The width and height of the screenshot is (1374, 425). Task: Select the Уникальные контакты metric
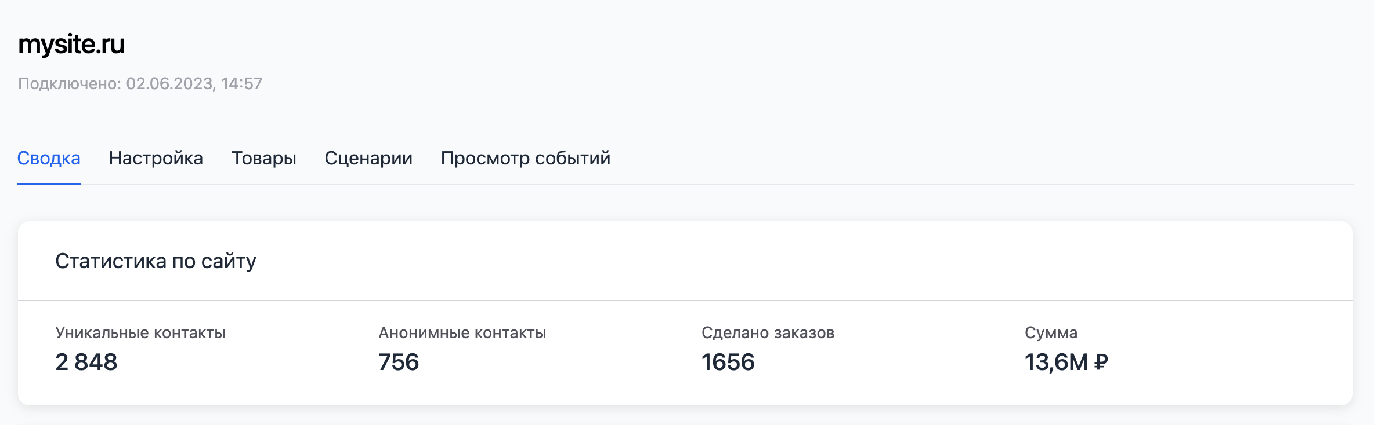[x=142, y=332]
